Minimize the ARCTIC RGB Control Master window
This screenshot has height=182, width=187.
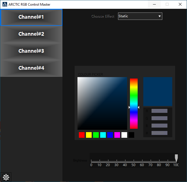click(x=154, y=5)
